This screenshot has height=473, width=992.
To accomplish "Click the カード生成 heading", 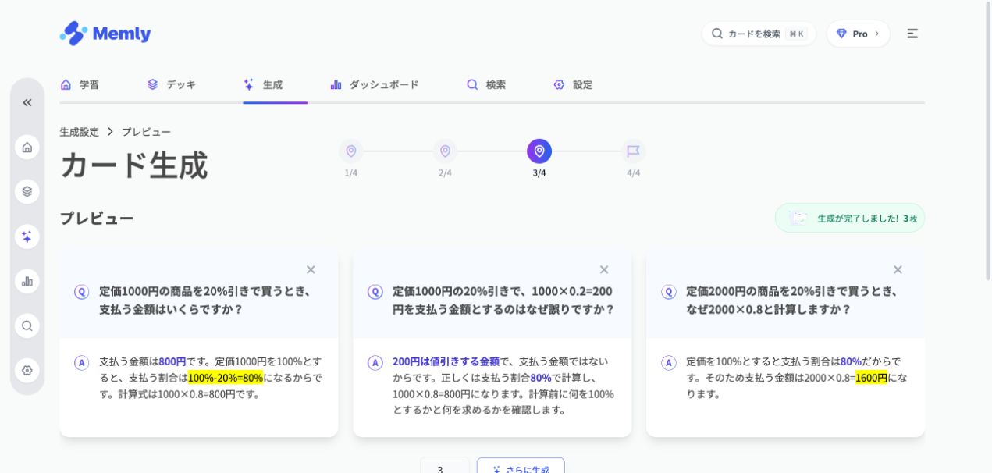I will (x=134, y=165).
